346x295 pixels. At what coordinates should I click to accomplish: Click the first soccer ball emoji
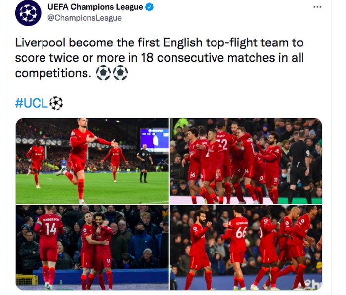103,73
